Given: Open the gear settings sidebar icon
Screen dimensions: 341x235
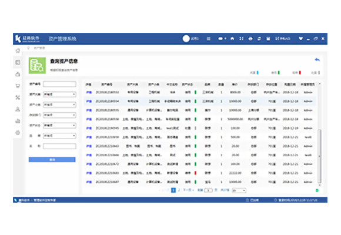Looking at the screenshot, I should coord(18,133).
